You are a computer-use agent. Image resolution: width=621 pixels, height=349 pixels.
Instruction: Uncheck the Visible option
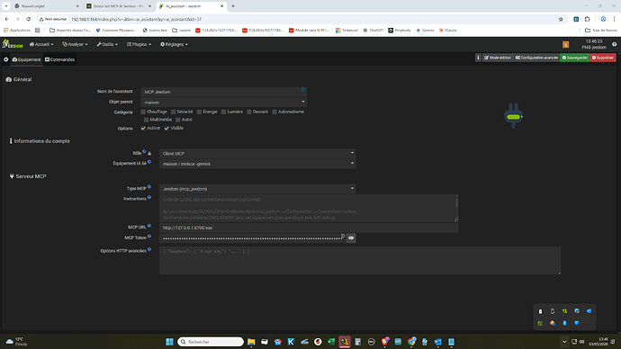[166, 129]
